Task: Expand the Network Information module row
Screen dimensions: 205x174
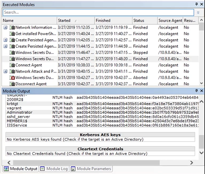Action: coord(6,28)
